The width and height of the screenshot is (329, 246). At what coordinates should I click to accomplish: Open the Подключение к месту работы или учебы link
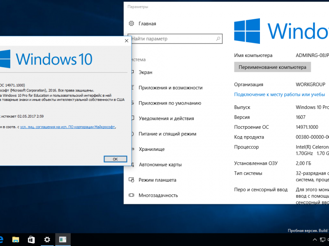(280, 95)
